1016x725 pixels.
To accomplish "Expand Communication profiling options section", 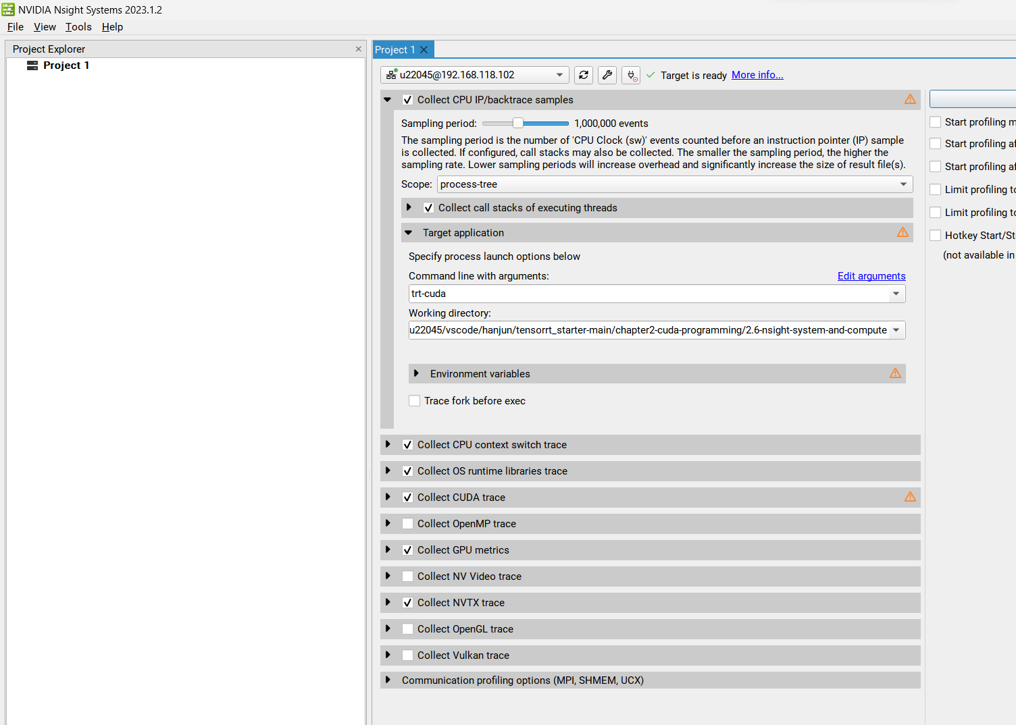I will (388, 680).
